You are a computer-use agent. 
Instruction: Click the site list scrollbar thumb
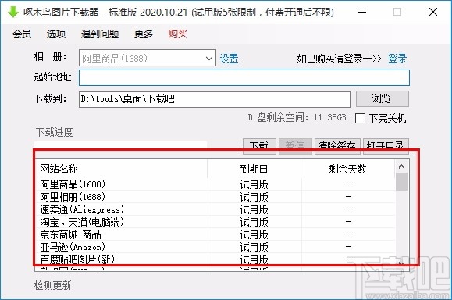tap(401, 182)
